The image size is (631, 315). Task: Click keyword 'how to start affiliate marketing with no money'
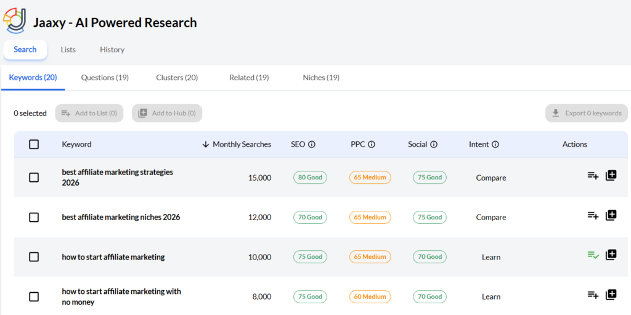tap(121, 297)
